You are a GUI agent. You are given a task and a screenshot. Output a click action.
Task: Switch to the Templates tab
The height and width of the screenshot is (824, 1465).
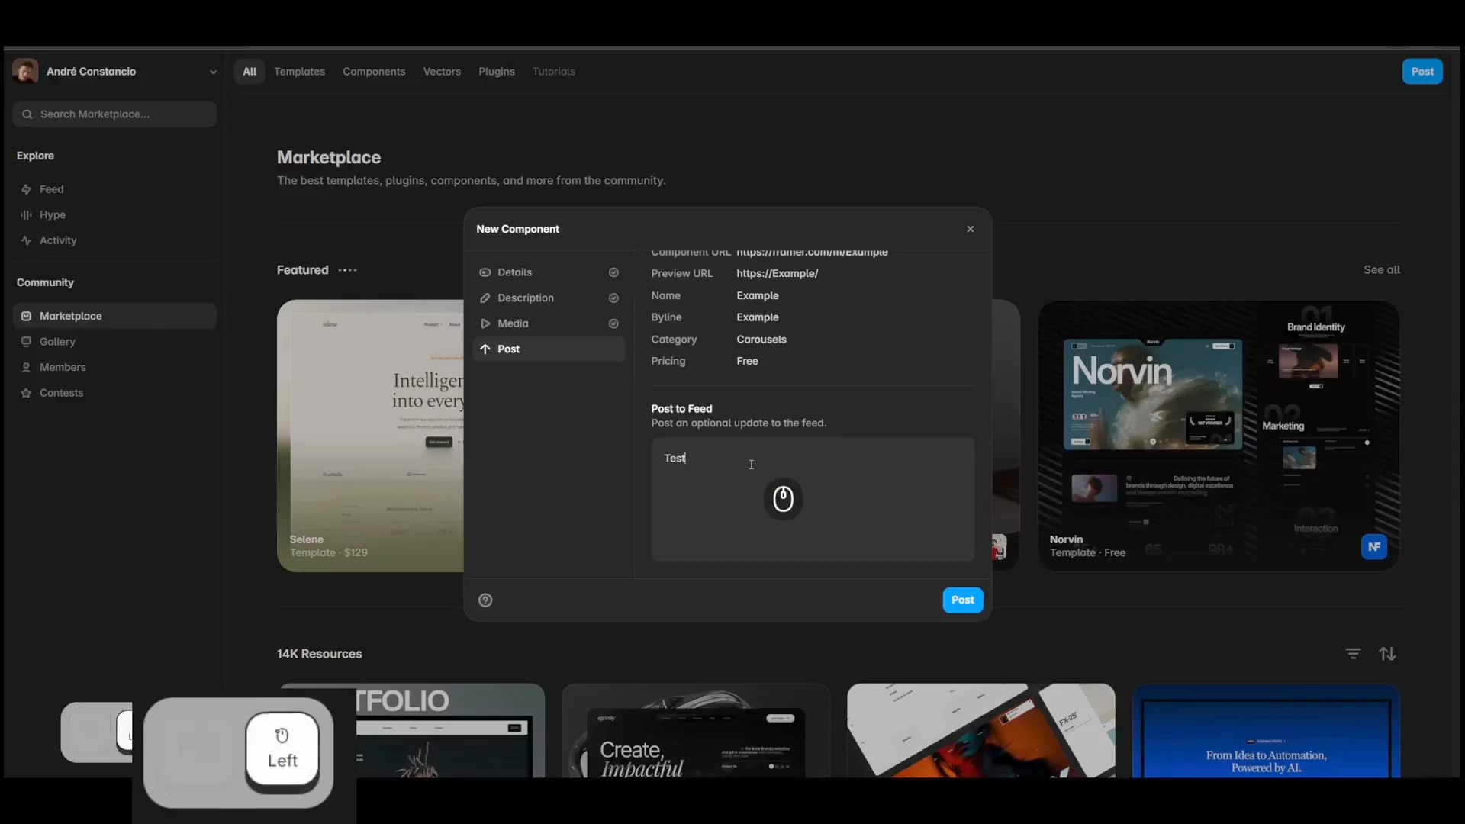[x=299, y=72]
